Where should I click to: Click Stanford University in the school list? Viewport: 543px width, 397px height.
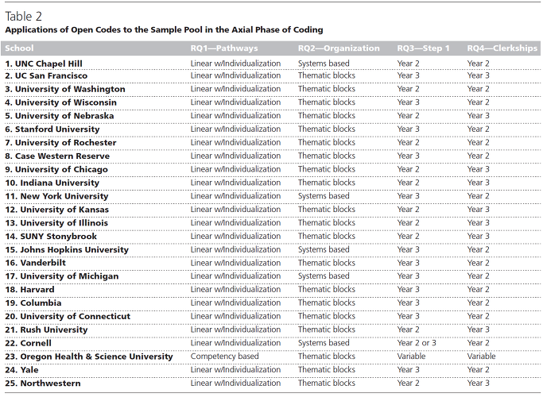pyautogui.click(x=52, y=129)
